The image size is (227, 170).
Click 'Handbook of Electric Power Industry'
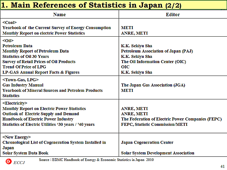pyautogui.click(x=38, y=119)
